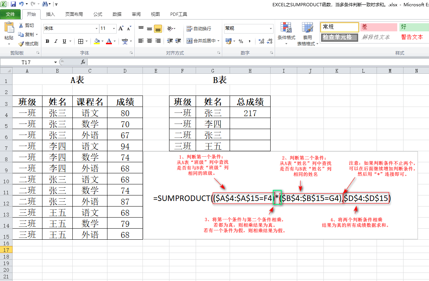The width and height of the screenshot is (429, 281).
Task: Click the borders icon in the font group
Action: point(80,41)
